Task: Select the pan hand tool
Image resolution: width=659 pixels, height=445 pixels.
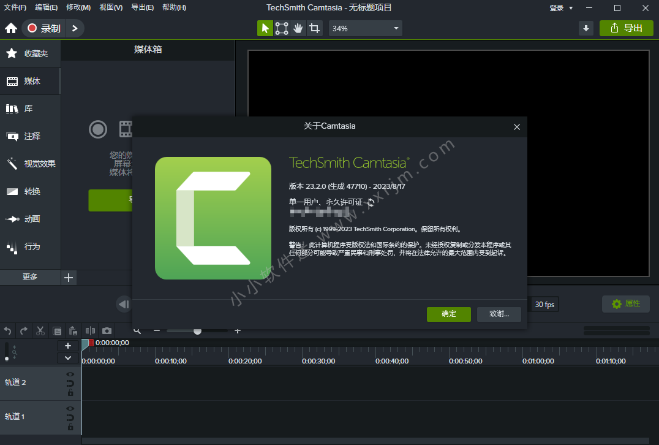Action: (x=298, y=28)
